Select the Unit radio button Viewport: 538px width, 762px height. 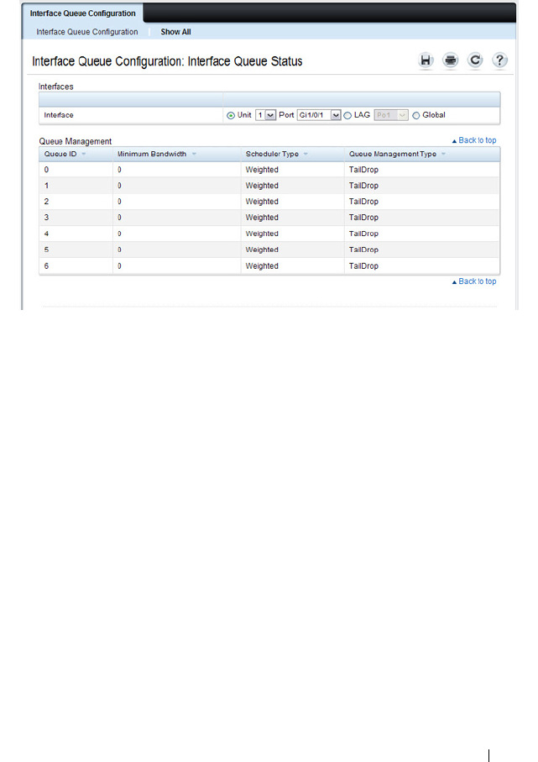231,116
